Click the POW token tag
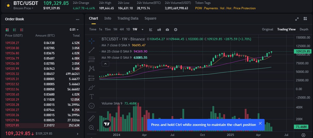The height and width of the screenshot is (138, 313). pyautogui.click(x=199, y=8)
